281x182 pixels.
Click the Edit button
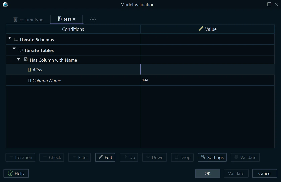coord(105,157)
